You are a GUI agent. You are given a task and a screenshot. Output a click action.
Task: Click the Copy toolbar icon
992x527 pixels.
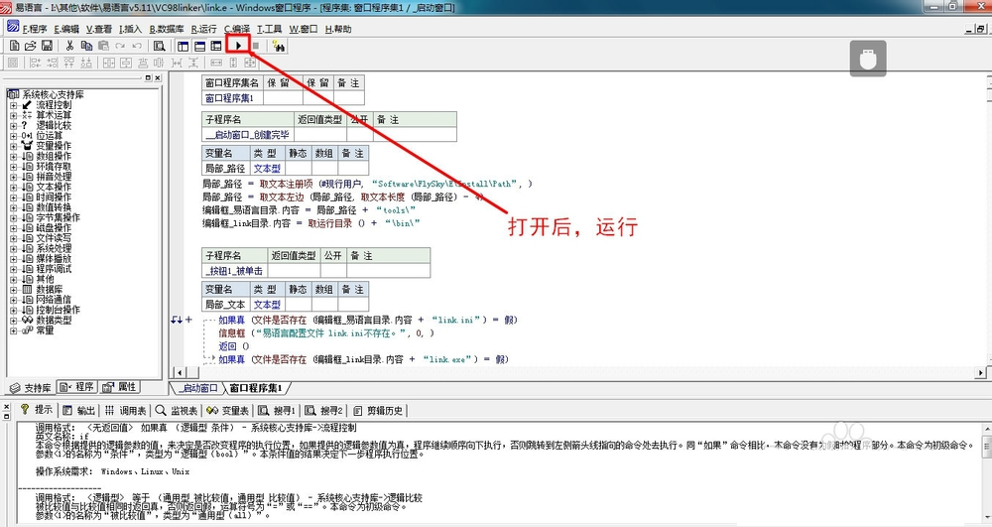tap(86, 46)
